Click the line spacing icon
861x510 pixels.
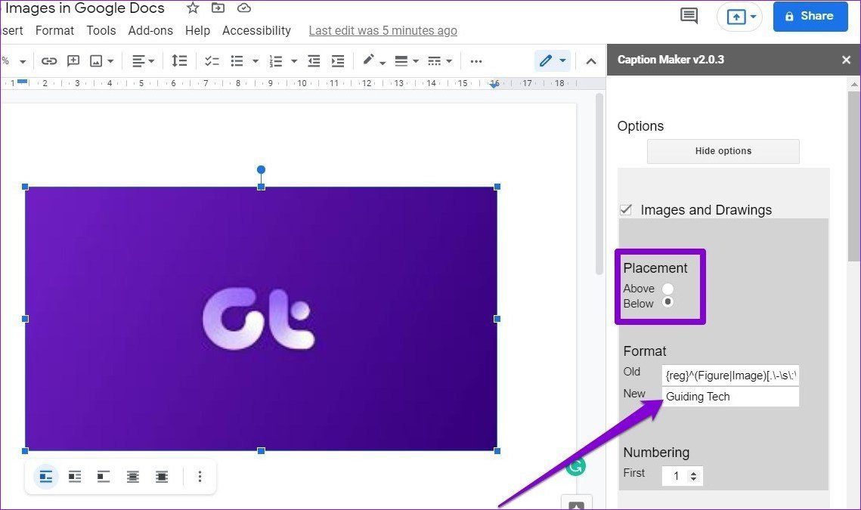[x=179, y=61]
